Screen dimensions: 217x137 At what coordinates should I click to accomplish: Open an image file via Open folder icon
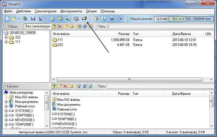(14, 19)
